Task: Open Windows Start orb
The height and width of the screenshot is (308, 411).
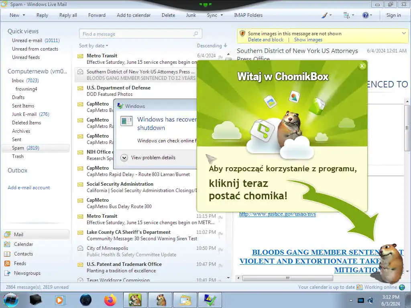Action: coord(10,300)
